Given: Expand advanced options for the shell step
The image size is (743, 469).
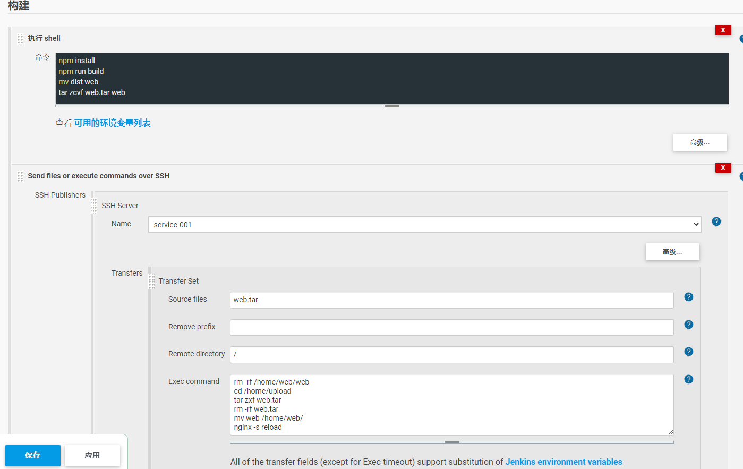Looking at the screenshot, I should coord(699,142).
